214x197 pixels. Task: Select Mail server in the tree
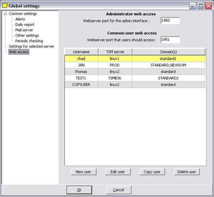coord(24,30)
